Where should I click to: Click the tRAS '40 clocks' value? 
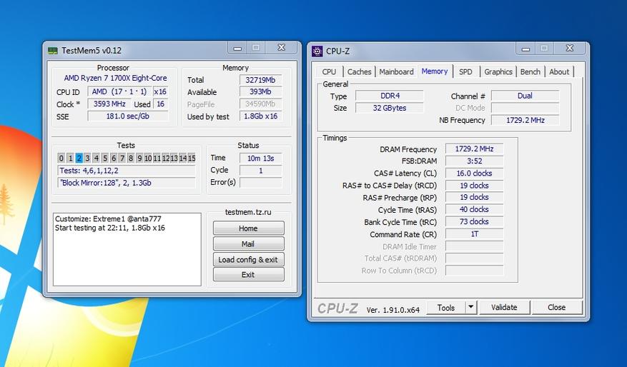coord(474,210)
